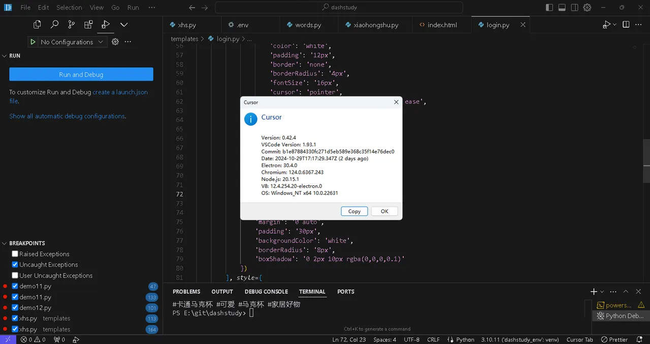Close the login.py editor tab
The width and height of the screenshot is (650, 344).
523,24
